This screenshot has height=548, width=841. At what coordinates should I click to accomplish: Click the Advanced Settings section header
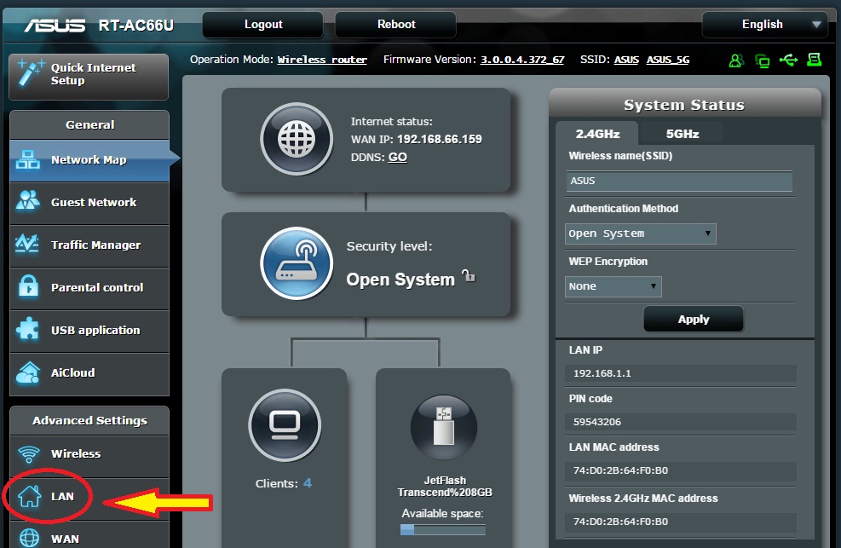89,421
